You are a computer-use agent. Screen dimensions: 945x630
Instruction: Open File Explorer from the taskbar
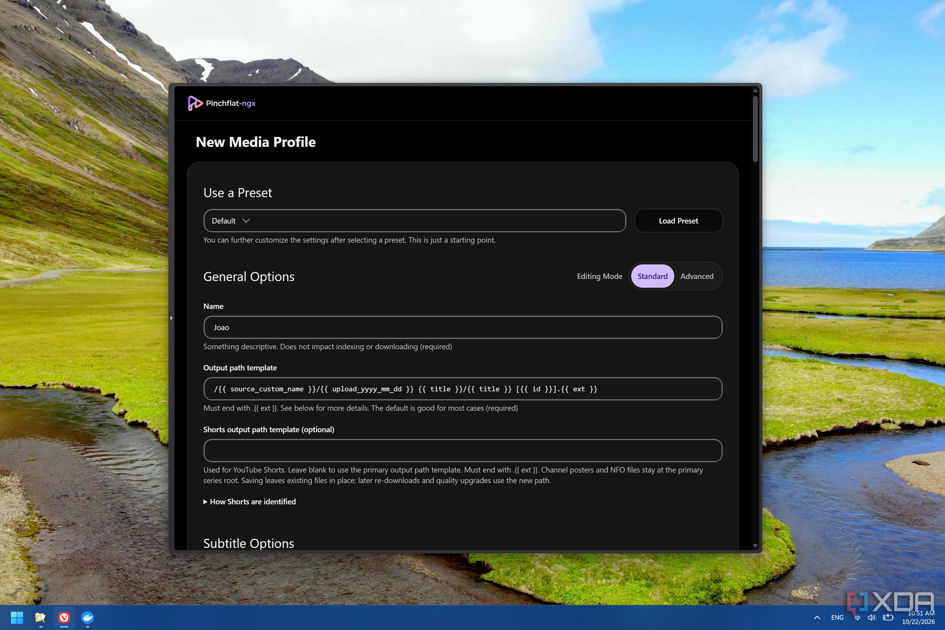tap(41, 617)
